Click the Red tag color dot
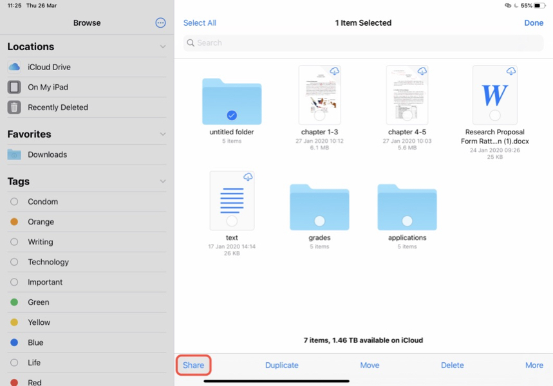The image size is (553, 386). 14,382
